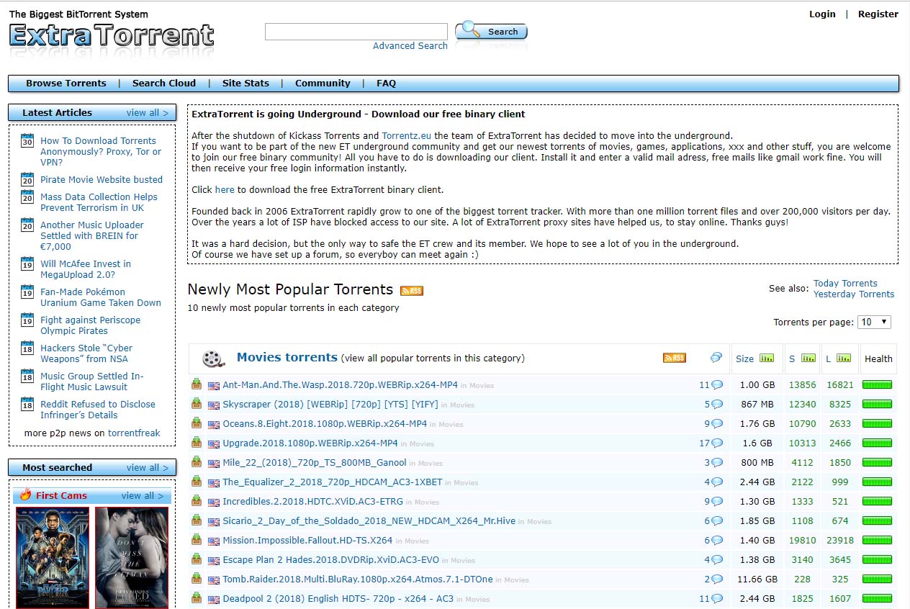This screenshot has height=609, width=910.
Task: Open the Torrents per page dropdown
Action: [x=874, y=322]
